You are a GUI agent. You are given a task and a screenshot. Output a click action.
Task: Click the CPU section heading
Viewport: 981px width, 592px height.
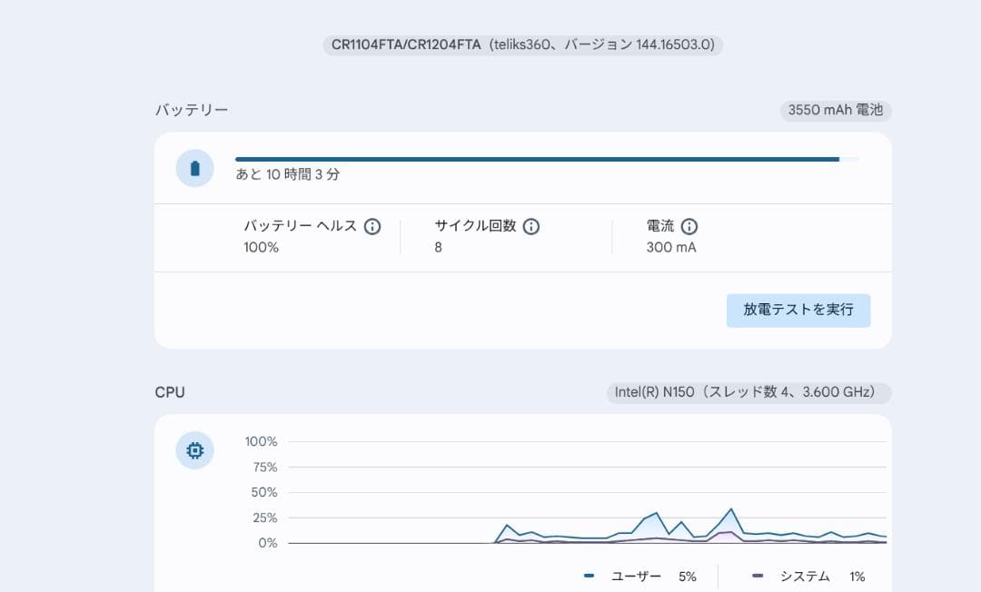click(169, 391)
